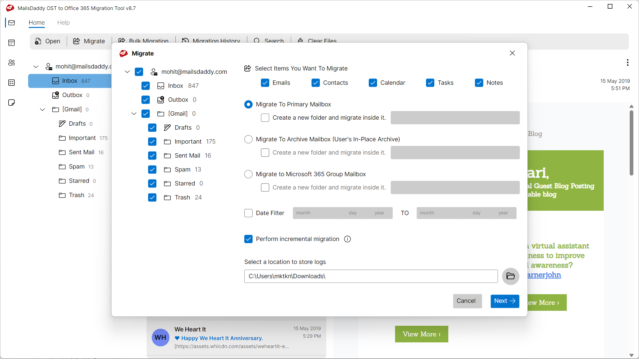639x359 pixels.
Task: Open the We Heart It email
Action: click(236, 337)
